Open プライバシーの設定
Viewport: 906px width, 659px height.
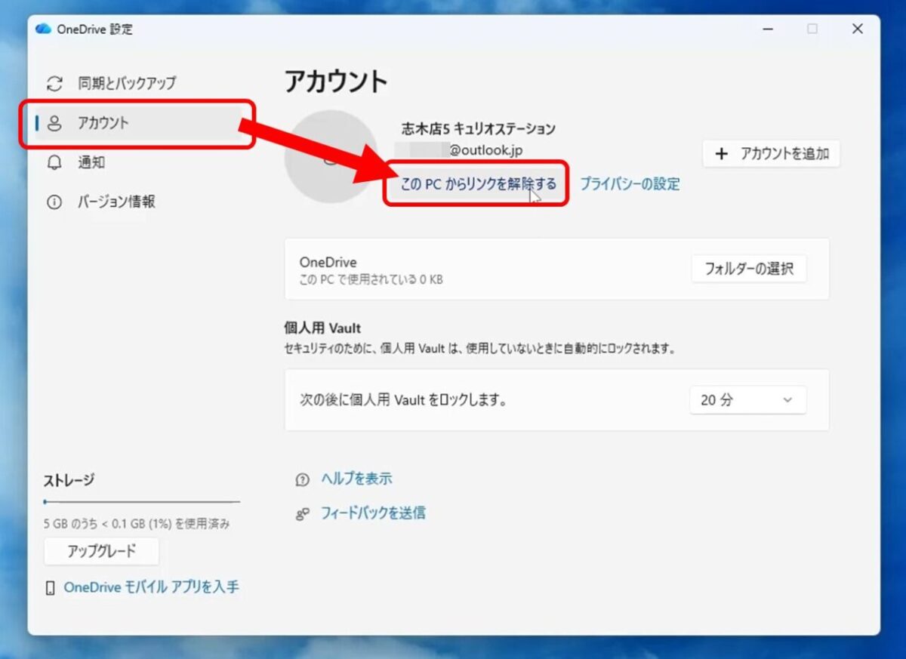click(x=630, y=183)
